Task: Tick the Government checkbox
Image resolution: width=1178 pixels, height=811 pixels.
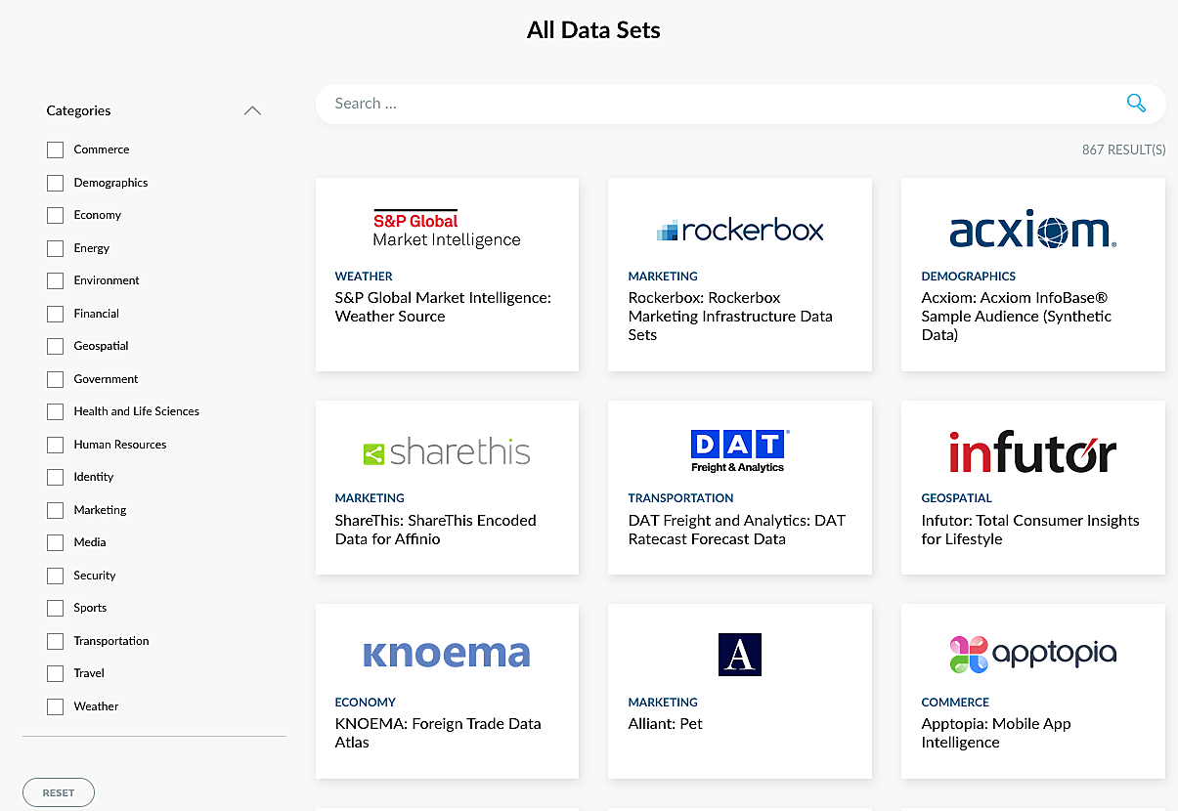Action: (x=55, y=379)
